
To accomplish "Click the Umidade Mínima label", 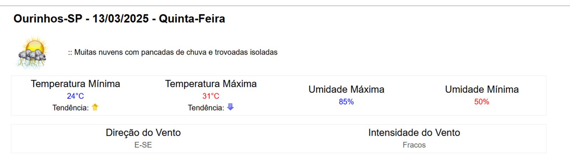I will 482,90.
